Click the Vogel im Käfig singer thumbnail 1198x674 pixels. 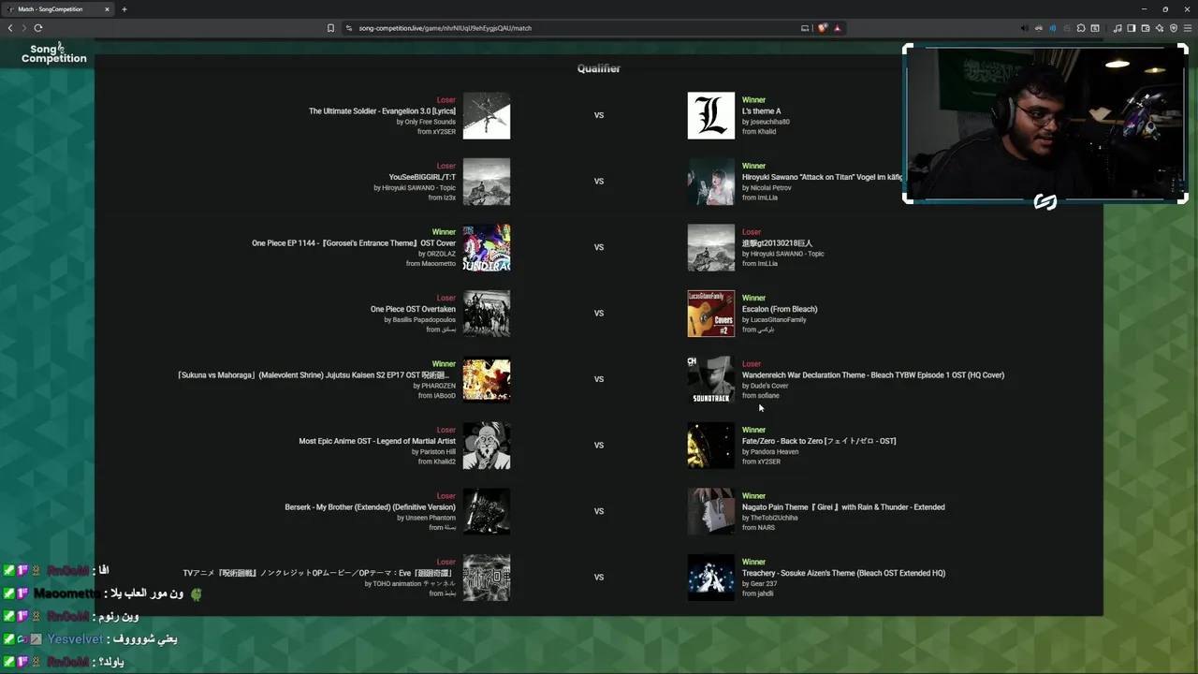pyautogui.click(x=711, y=182)
